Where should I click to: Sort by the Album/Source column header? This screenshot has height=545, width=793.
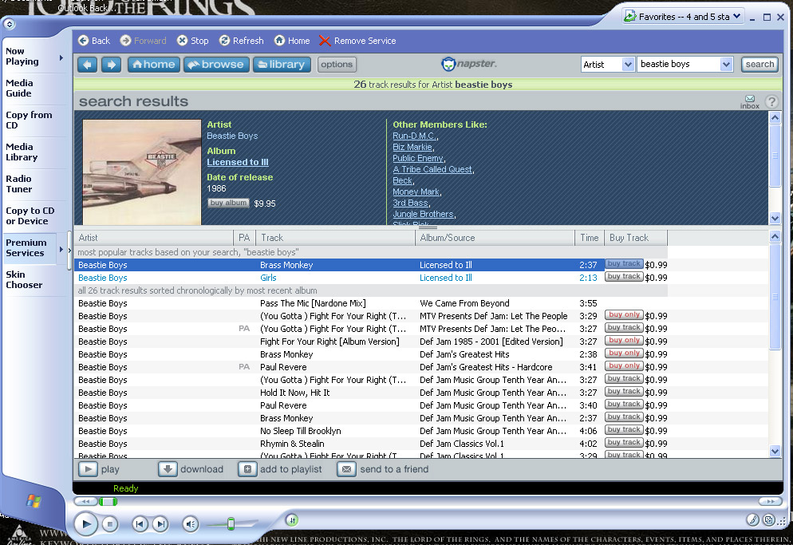(495, 238)
